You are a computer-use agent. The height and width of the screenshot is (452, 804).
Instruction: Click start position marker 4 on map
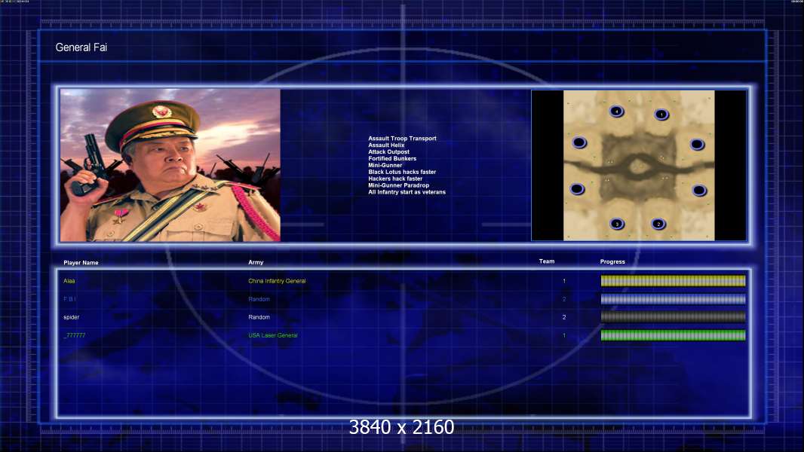616,111
